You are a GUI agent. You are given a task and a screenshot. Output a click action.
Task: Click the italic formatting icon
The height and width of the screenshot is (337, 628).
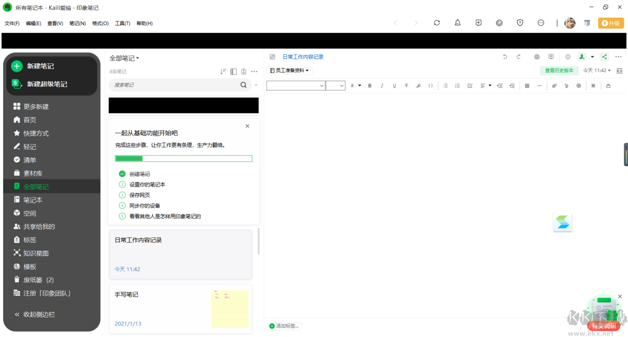click(x=382, y=86)
